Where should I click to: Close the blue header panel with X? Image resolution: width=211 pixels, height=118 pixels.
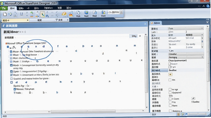[145, 24]
